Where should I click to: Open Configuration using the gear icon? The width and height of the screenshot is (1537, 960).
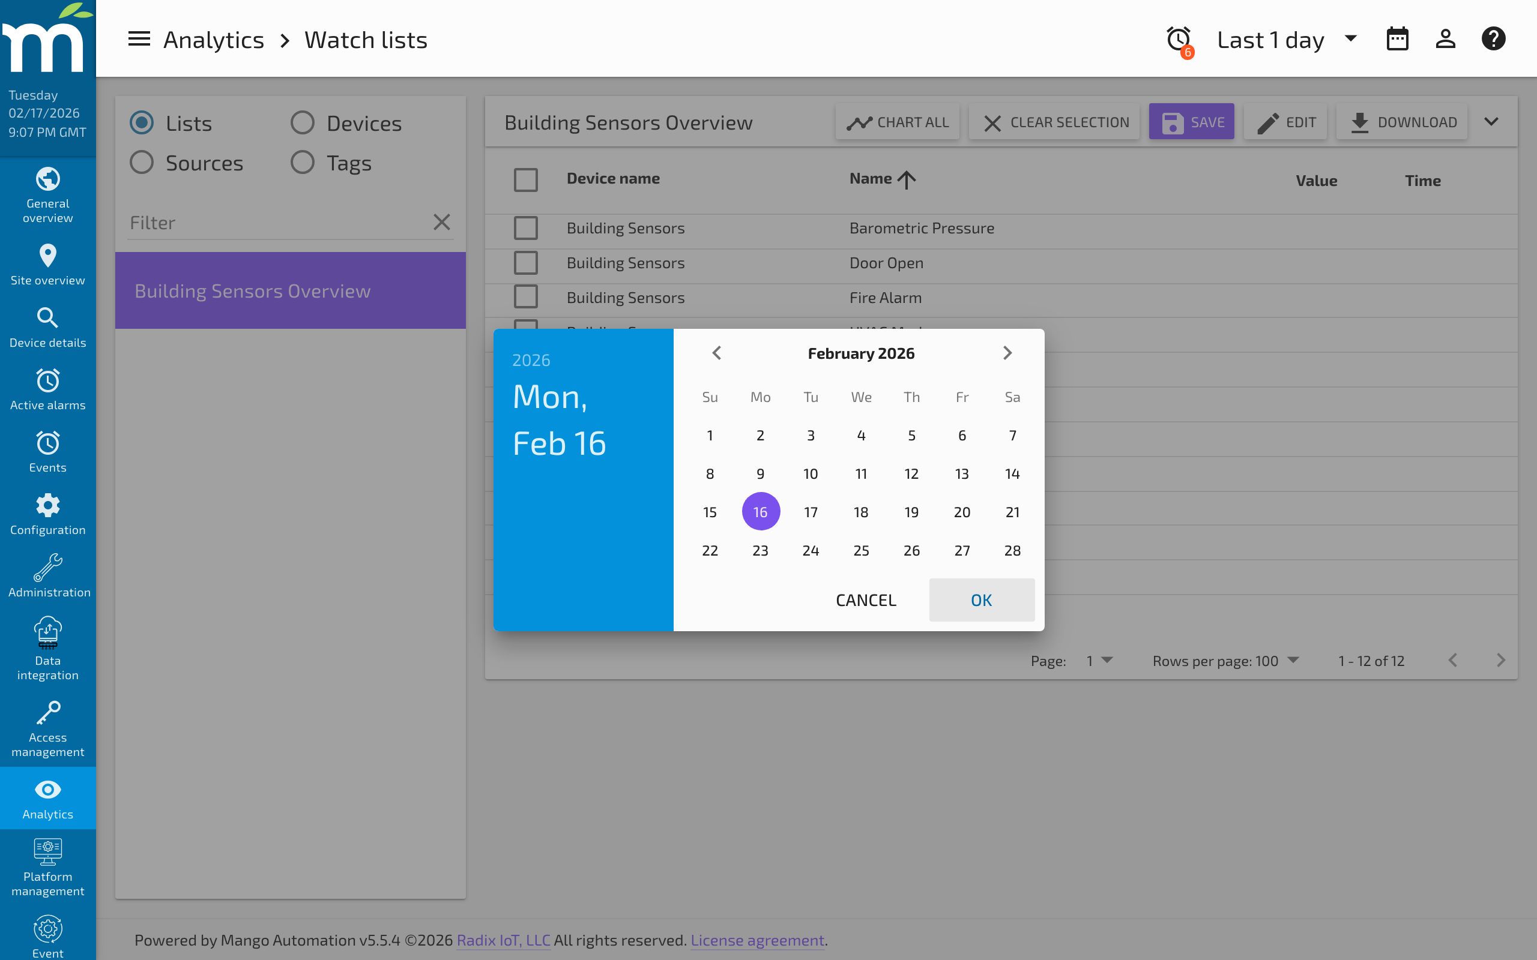47,513
